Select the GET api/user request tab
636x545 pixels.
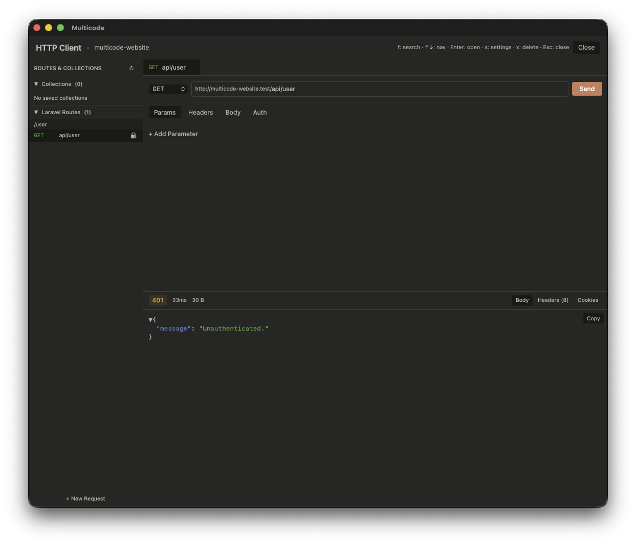pos(172,68)
